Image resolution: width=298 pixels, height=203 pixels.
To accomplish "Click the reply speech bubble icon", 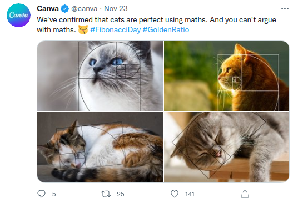I will (x=41, y=194).
